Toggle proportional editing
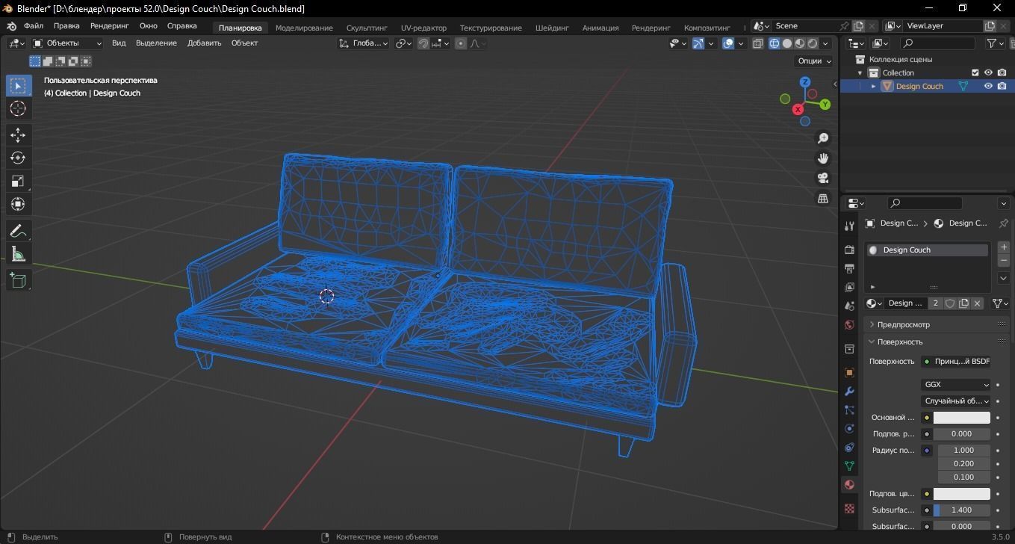 460,43
